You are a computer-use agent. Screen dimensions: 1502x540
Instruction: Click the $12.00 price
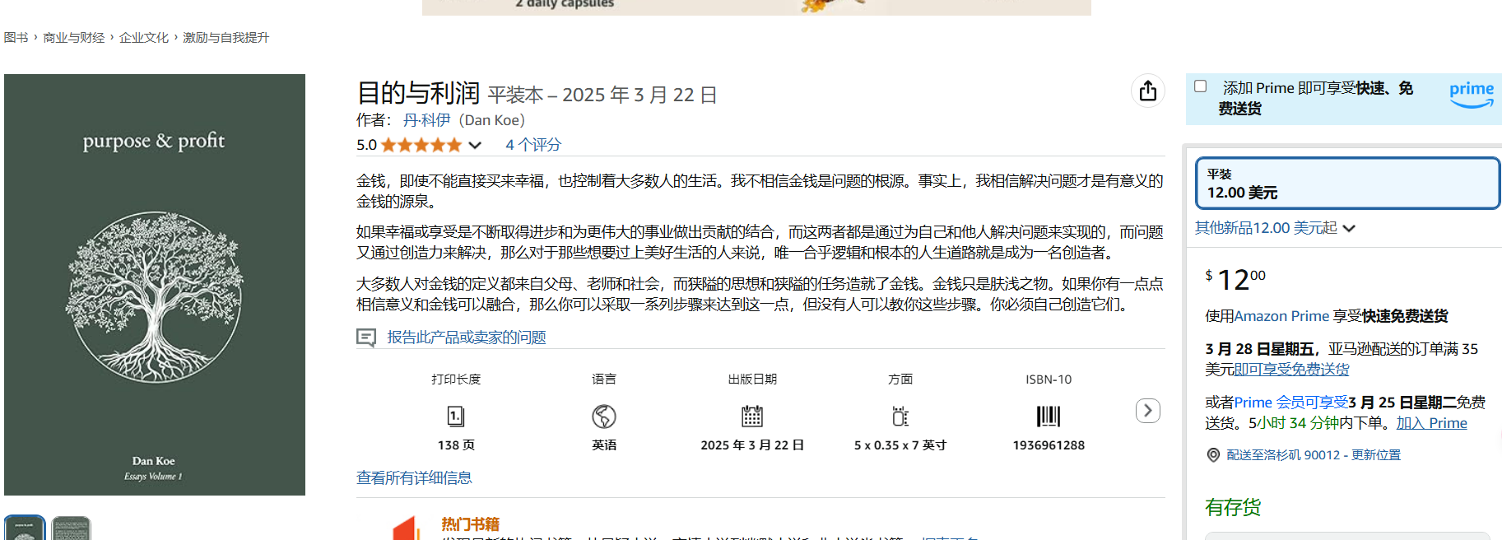coord(1235,280)
